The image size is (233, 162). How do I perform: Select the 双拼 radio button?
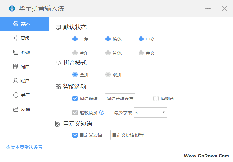coord(108,75)
